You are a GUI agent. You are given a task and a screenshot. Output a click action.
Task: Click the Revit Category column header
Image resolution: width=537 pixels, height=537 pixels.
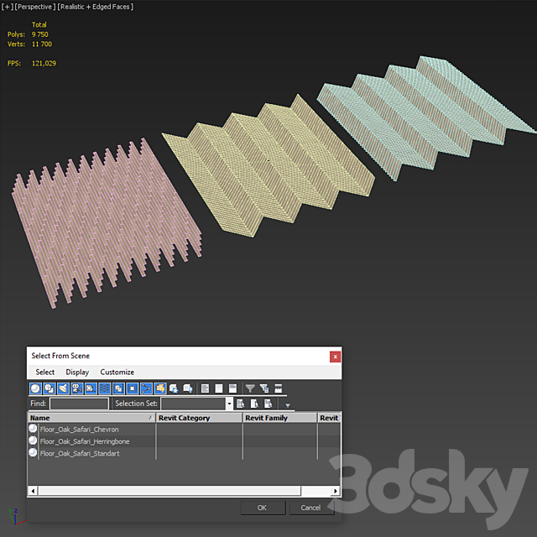(x=200, y=418)
